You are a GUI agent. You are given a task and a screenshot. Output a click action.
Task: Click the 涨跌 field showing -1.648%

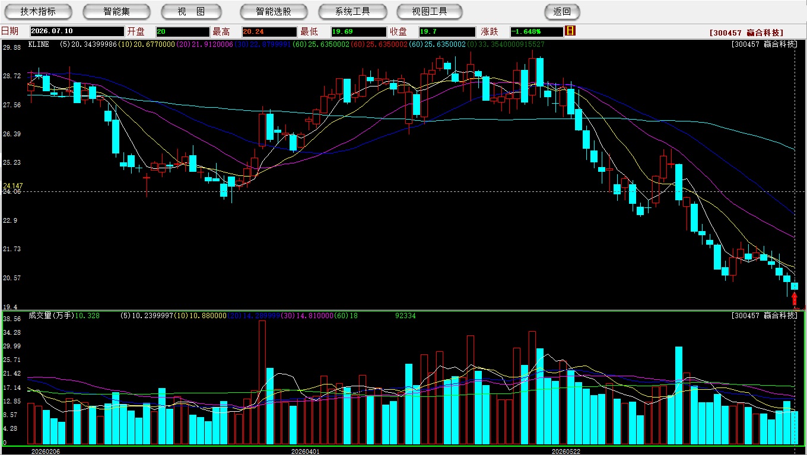coord(536,31)
